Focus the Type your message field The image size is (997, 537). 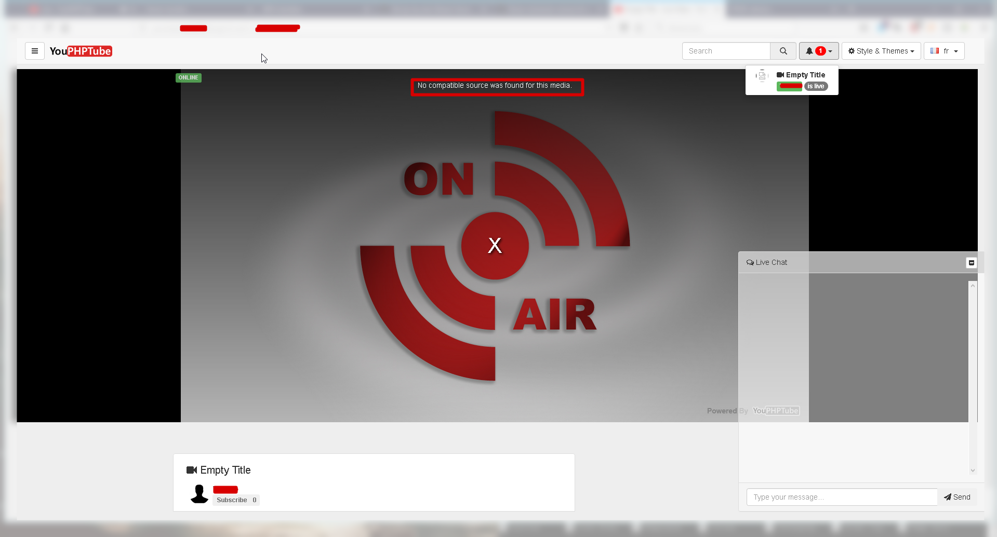click(x=842, y=497)
